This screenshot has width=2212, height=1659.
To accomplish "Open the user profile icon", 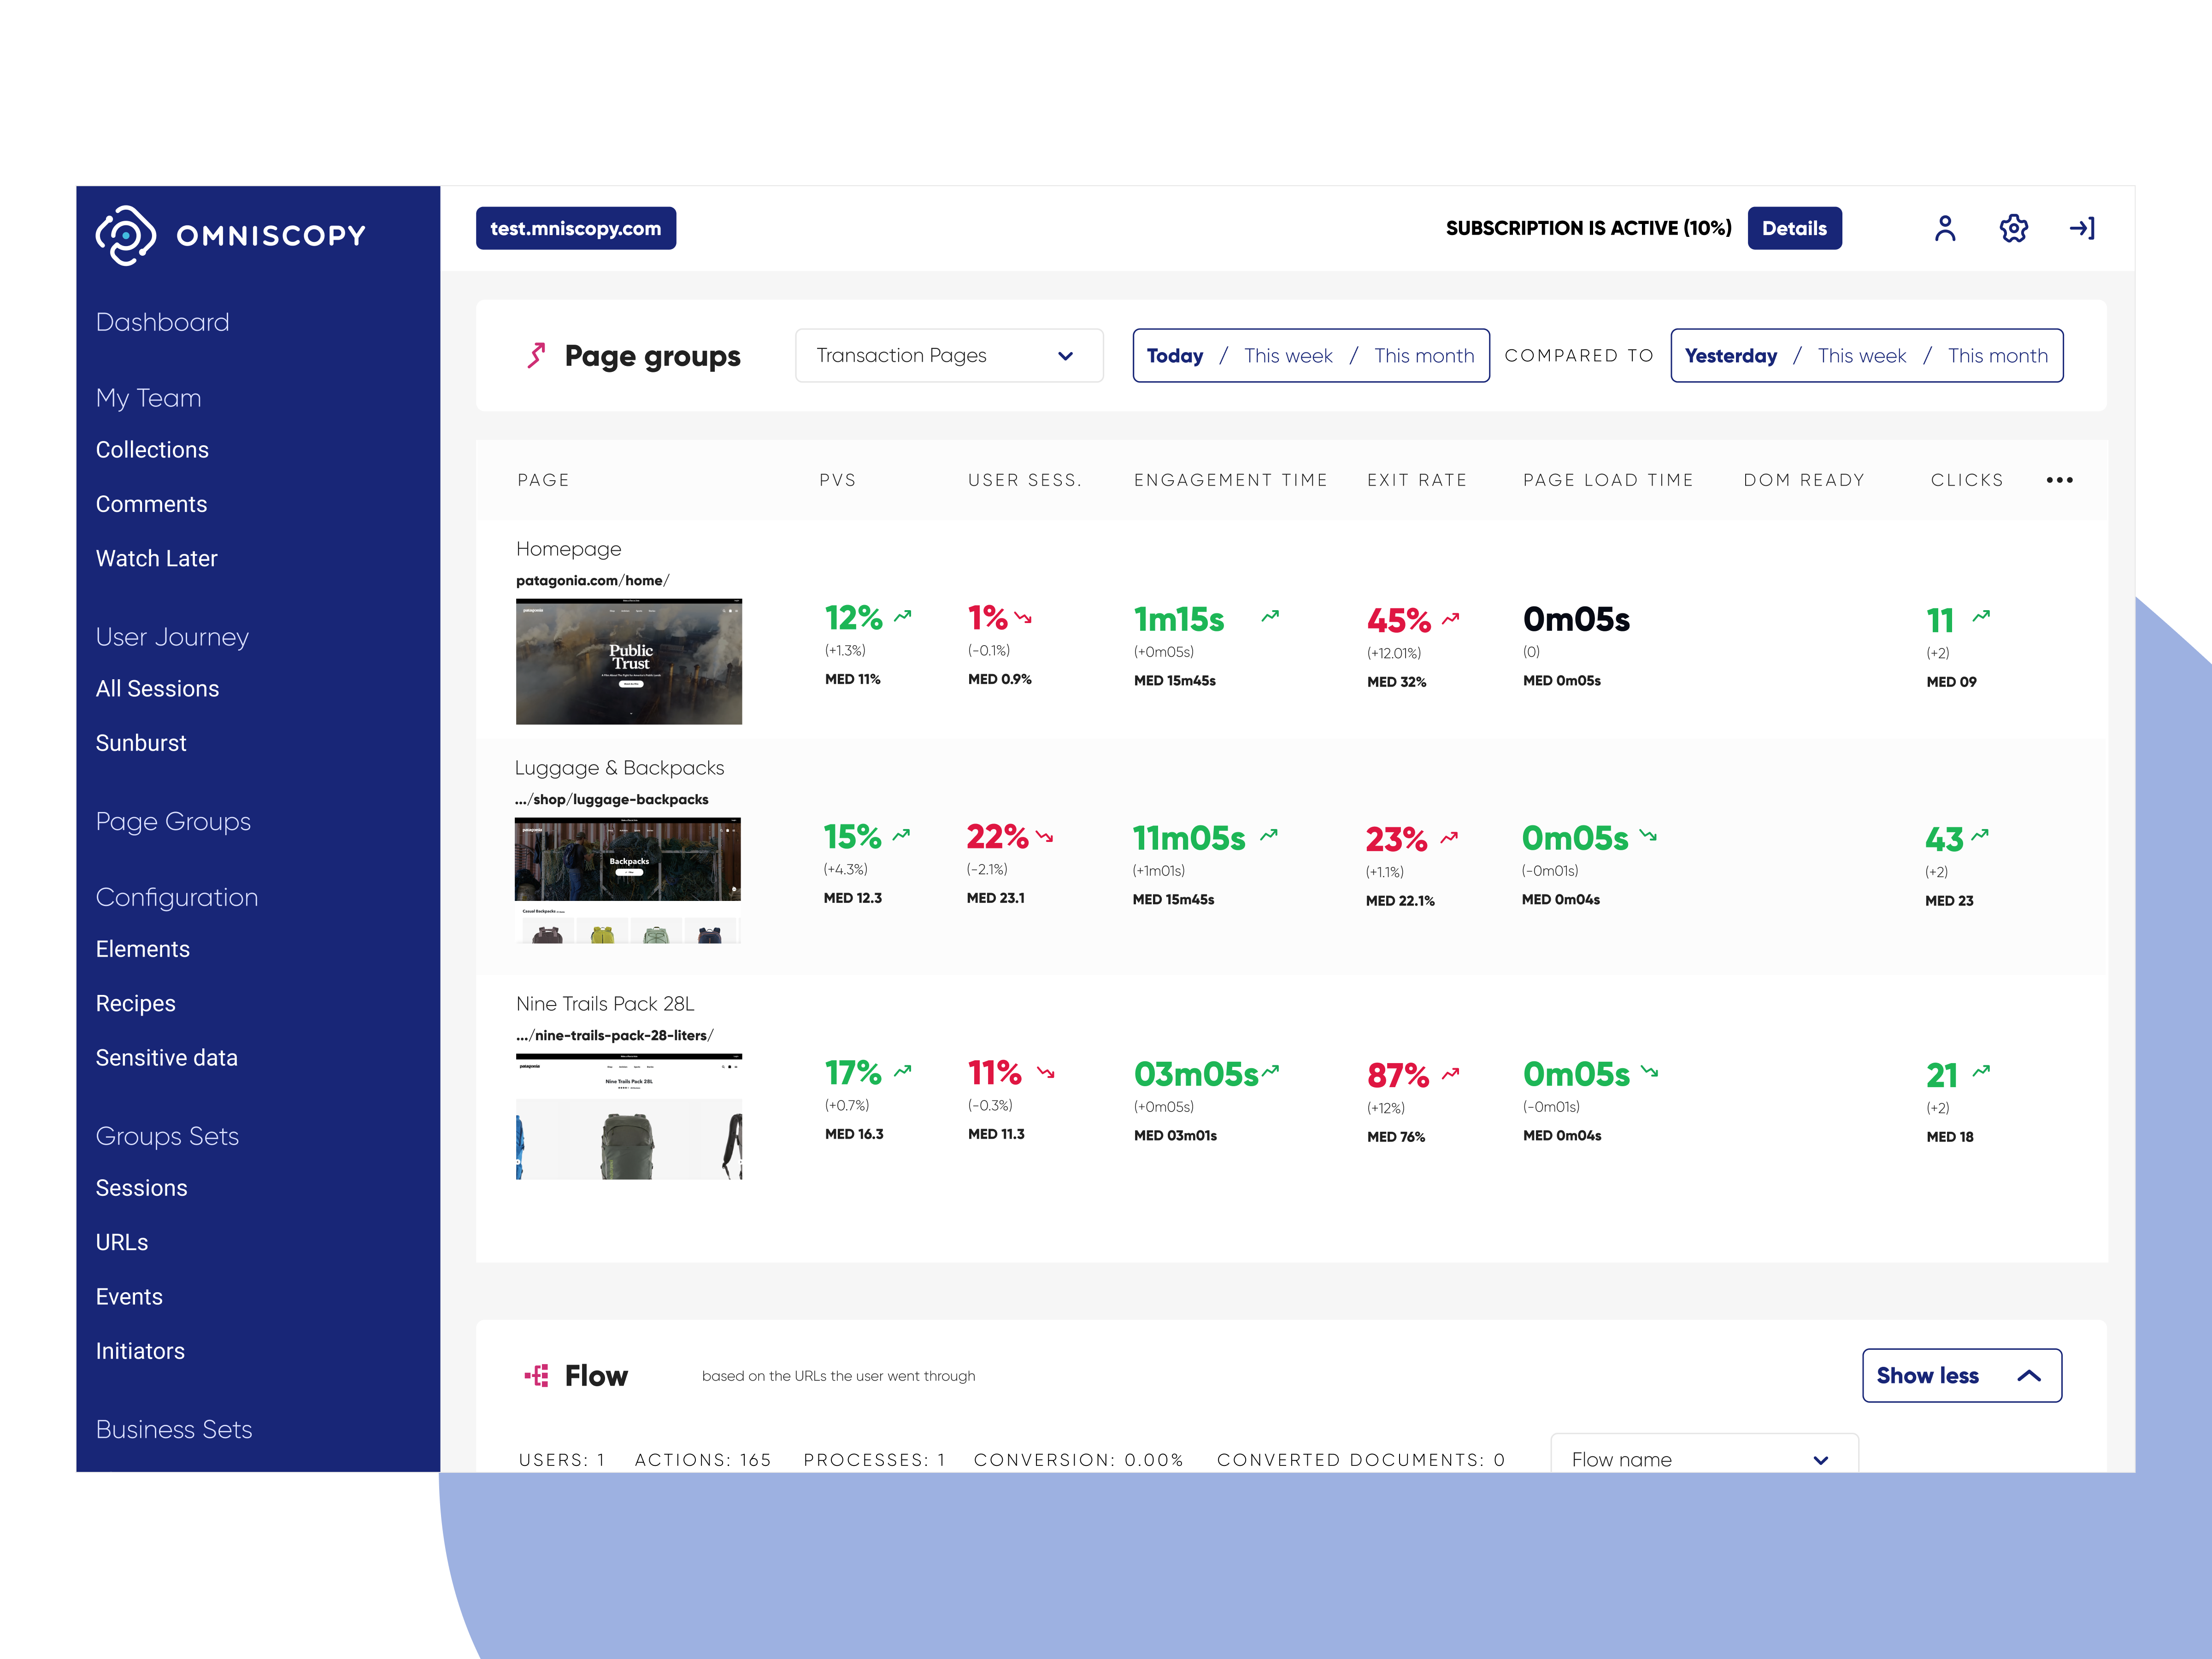I will (1945, 228).
